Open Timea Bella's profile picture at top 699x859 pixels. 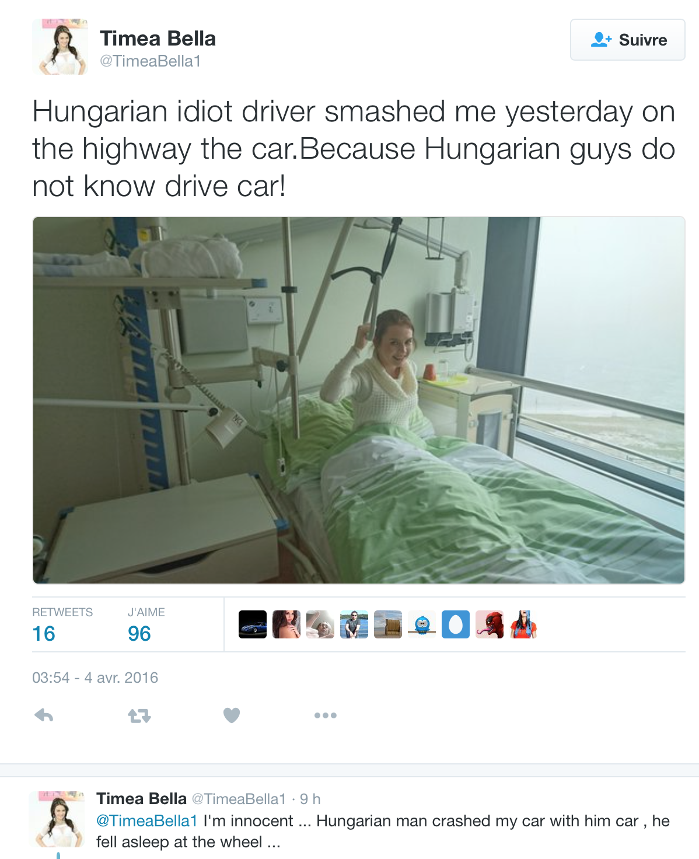click(x=60, y=47)
